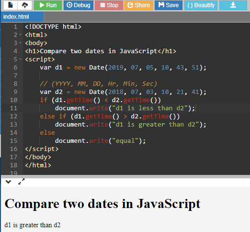This screenshot has width=250, height=232.
Task: Click the var d2 Date line
Action: [x=123, y=92]
